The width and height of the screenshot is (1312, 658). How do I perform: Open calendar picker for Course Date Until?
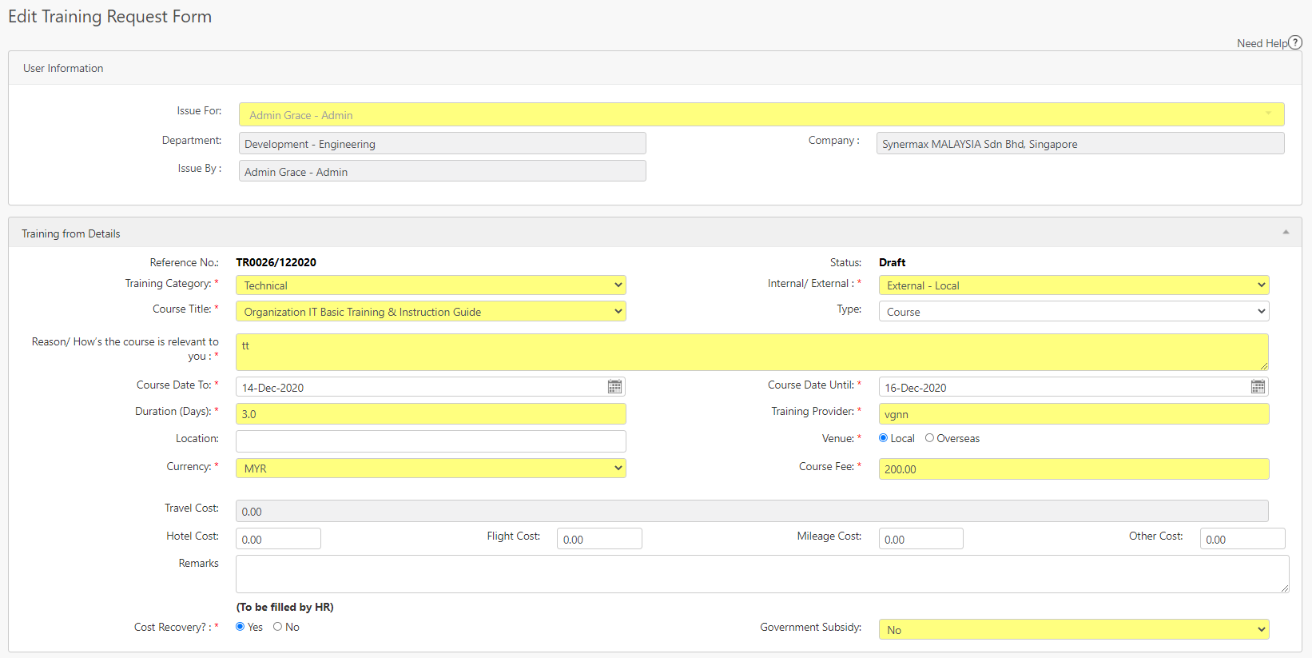tap(1258, 387)
